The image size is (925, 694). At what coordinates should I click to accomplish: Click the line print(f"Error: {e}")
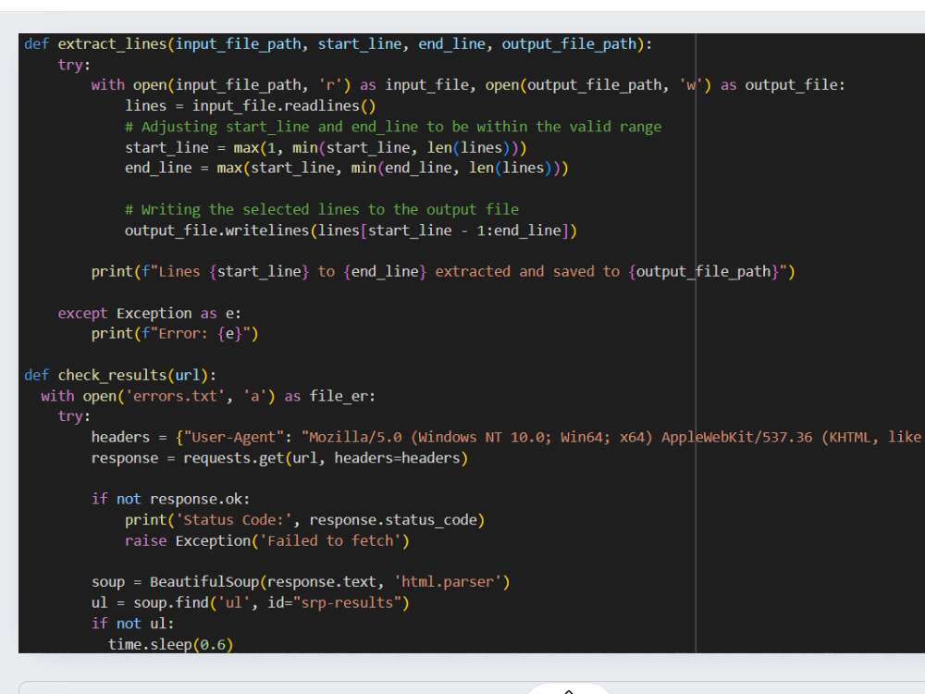click(x=175, y=334)
